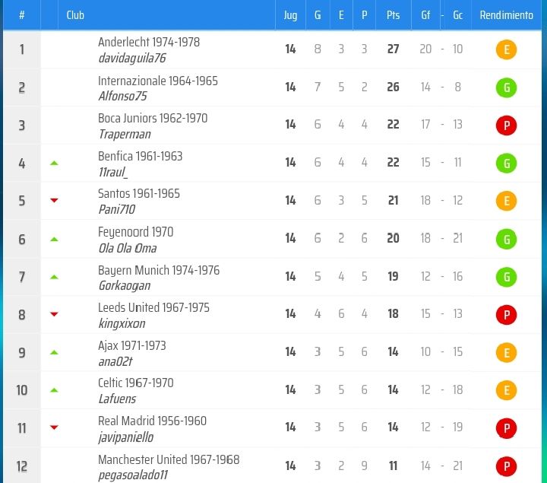Sort table by the Pts column header
The height and width of the screenshot is (483, 547).
click(393, 15)
